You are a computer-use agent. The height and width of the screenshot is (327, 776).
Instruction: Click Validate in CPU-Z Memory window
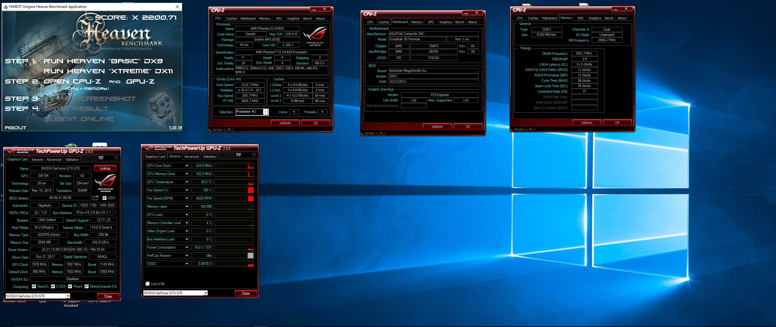pos(587,123)
